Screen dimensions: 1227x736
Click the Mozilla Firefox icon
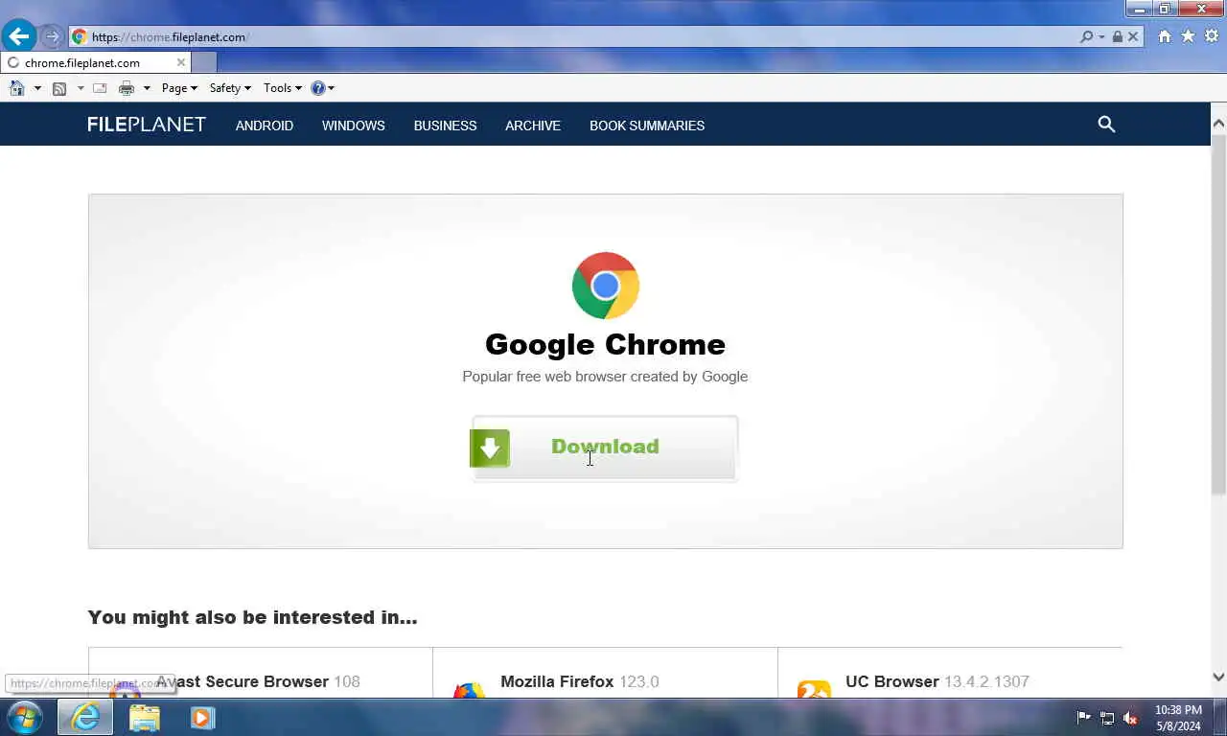469,689
